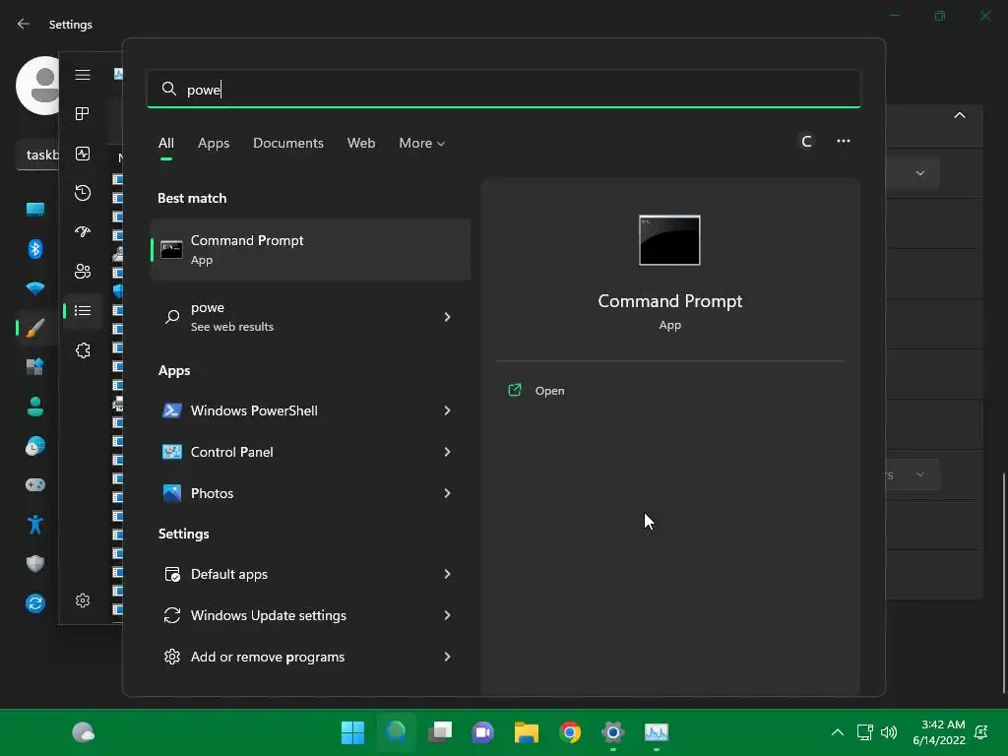Click the Default apps settings icon
This screenshot has width=1008, height=756.
click(171, 574)
